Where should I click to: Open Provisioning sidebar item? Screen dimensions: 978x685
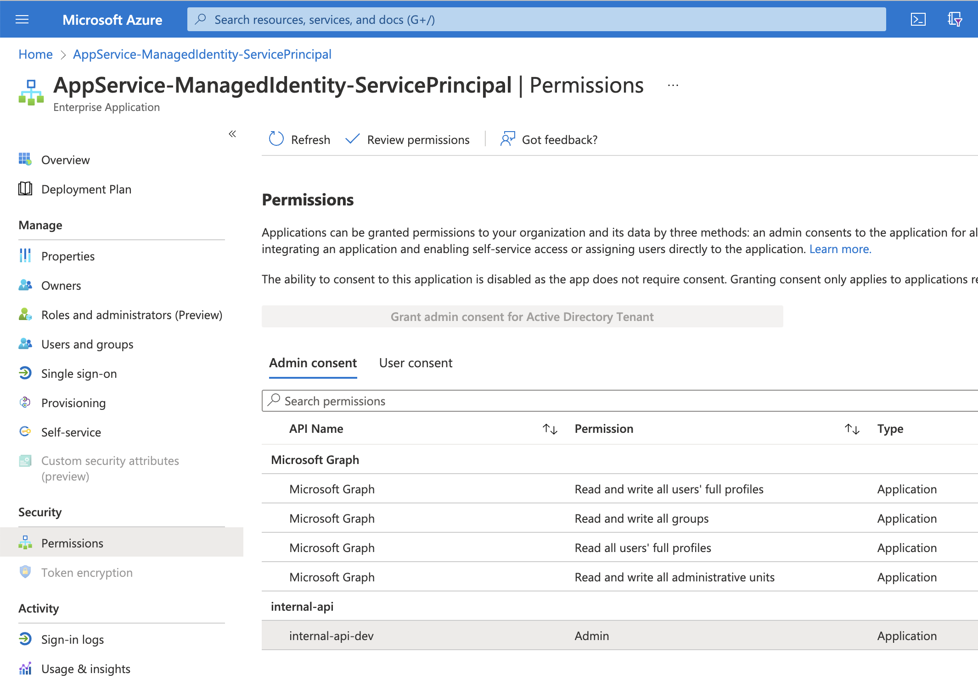[73, 403]
